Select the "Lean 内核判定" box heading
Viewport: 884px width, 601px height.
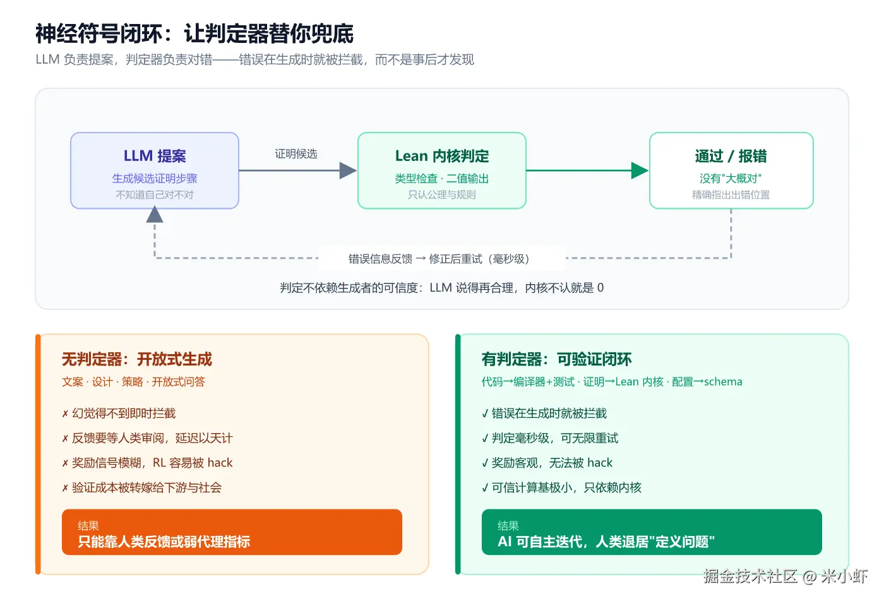(442, 156)
